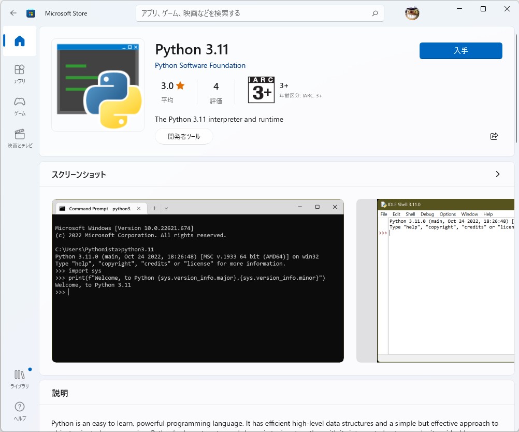519x432 pixels.
Task: Open the ヘルプ (Help) sidebar icon
Action: click(x=19, y=409)
